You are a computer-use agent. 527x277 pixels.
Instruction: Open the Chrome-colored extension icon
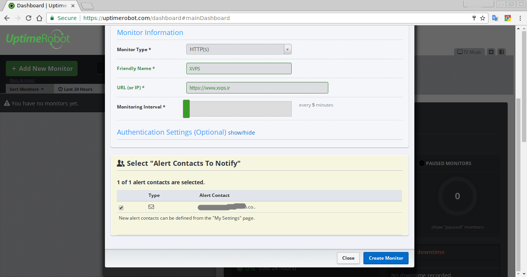(x=508, y=18)
